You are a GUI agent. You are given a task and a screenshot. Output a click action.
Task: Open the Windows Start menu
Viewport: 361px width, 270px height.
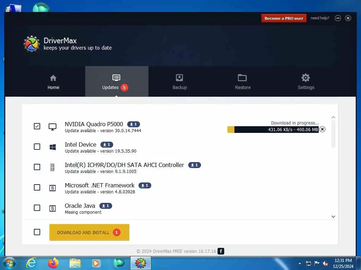point(9,263)
